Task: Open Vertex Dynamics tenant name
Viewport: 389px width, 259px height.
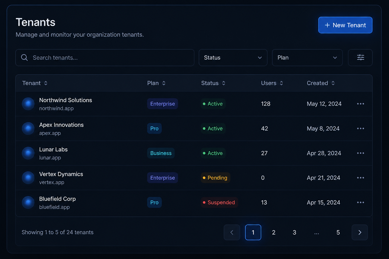Action: tap(61, 174)
